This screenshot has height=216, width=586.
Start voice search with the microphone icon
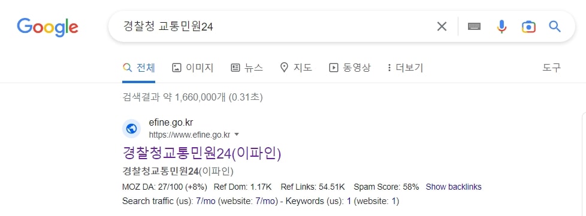pyautogui.click(x=502, y=26)
